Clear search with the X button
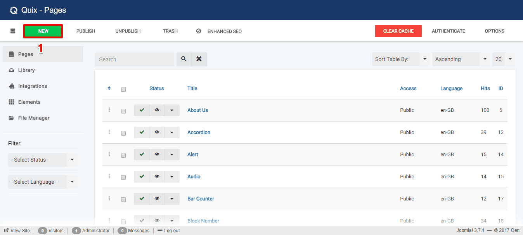 (x=199, y=59)
